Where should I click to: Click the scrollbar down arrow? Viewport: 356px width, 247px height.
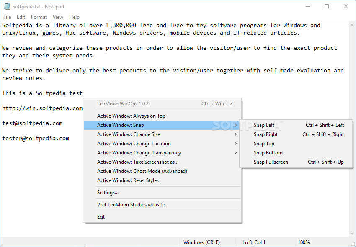pos(352,233)
